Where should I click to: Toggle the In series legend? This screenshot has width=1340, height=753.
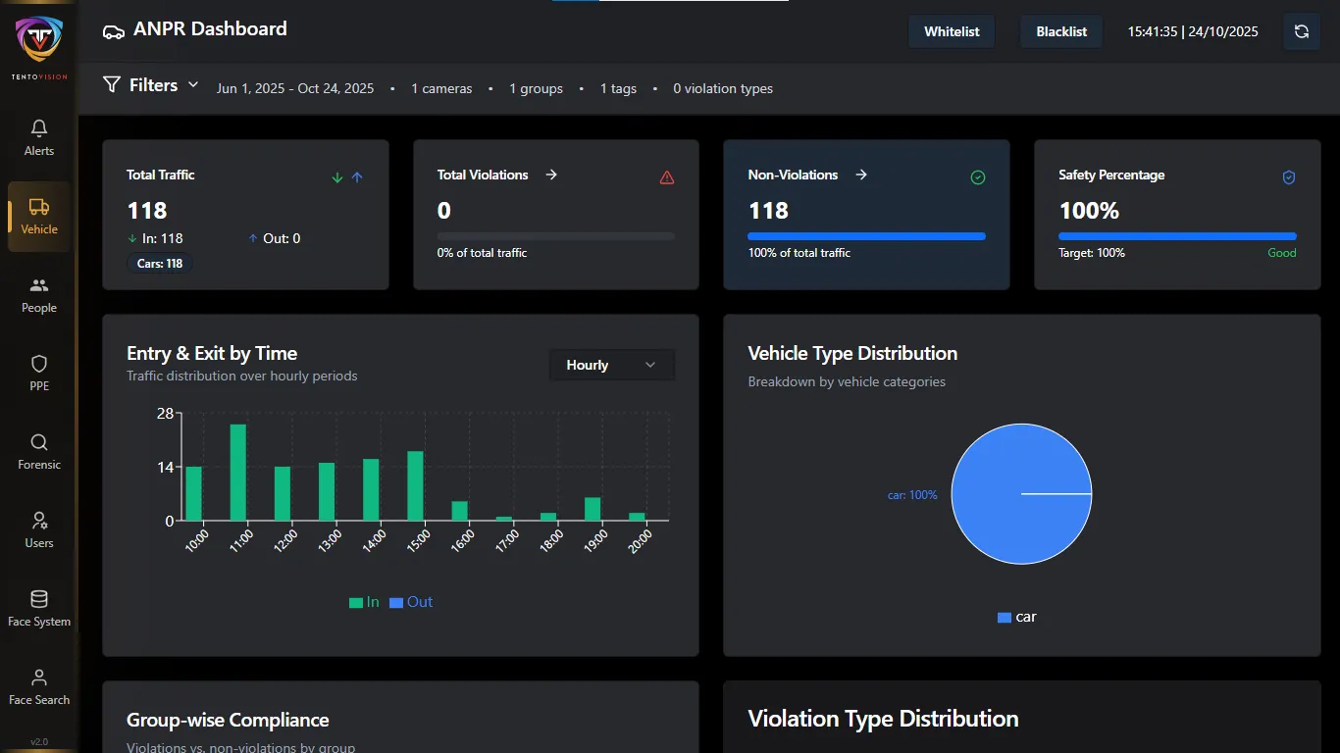pos(364,602)
